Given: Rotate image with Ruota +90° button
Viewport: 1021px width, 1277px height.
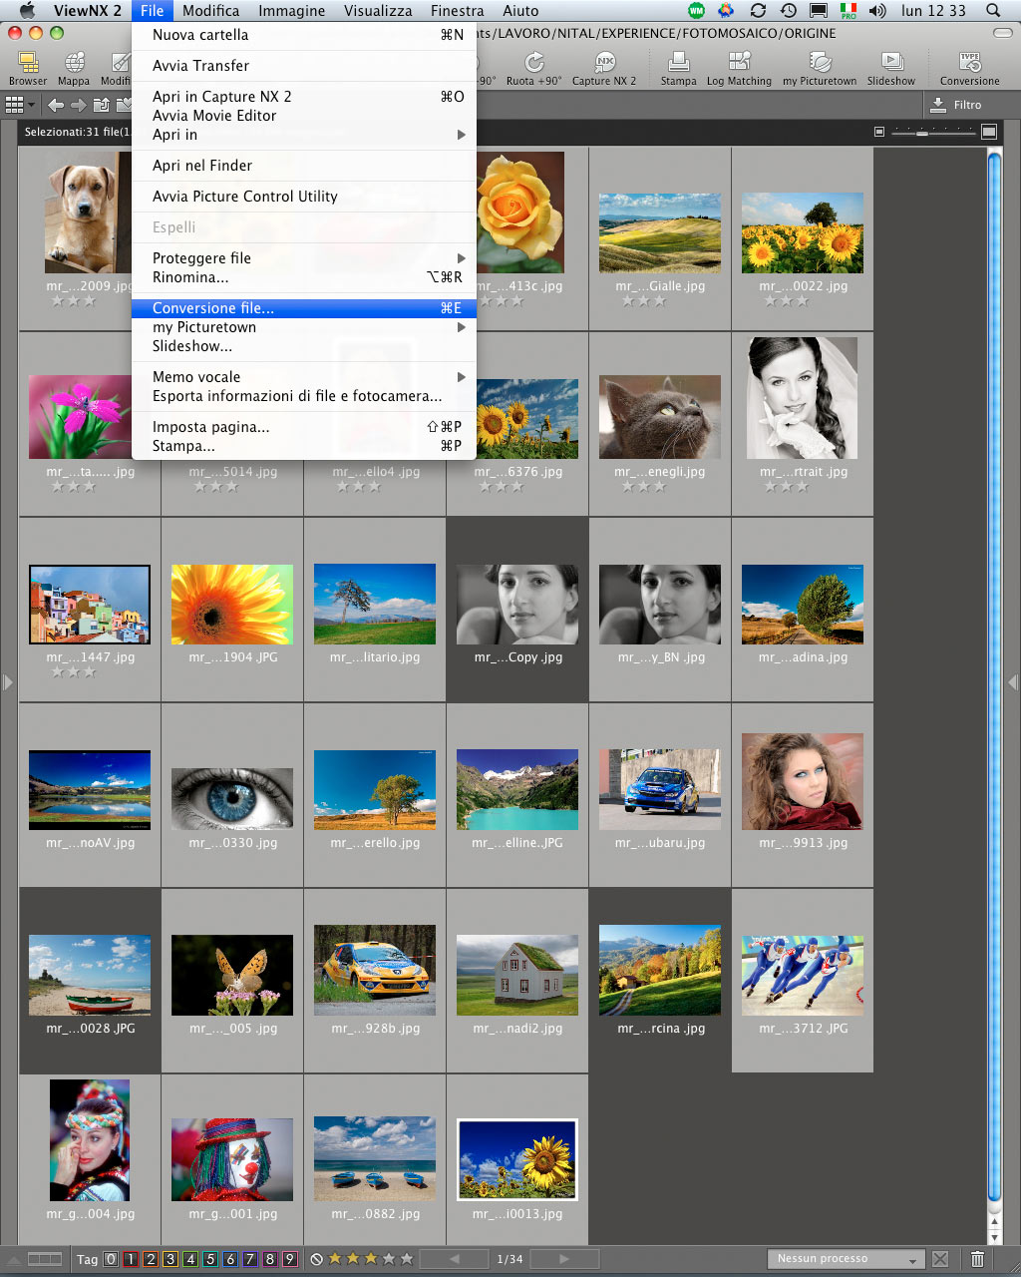Looking at the screenshot, I should [533, 68].
